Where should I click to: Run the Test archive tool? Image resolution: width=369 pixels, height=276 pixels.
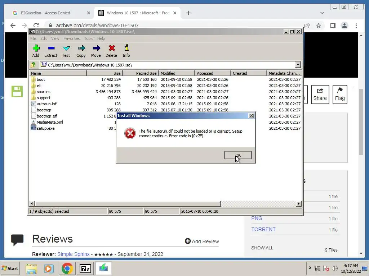[x=66, y=51]
